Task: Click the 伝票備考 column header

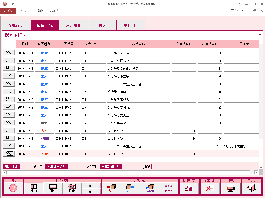Action: (x=242, y=44)
